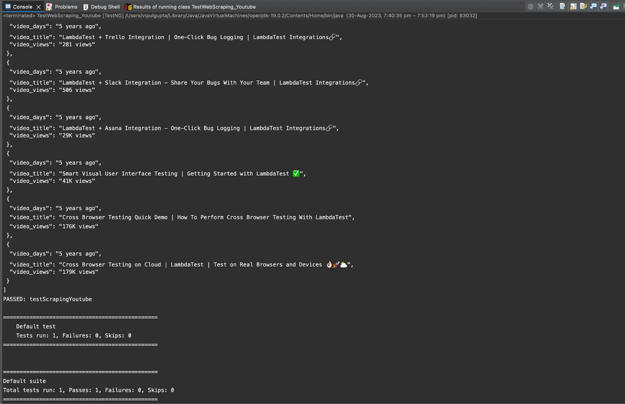Click the "Default suite" line
This screenshot has height=404, width=625.
tap(25, 381)
